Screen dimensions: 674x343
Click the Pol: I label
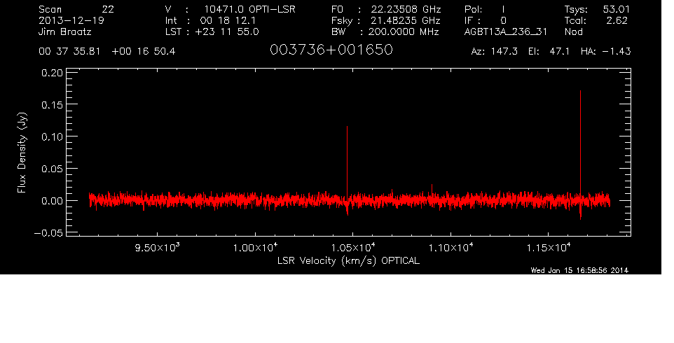pyautogui.click(x=484, y=9)
